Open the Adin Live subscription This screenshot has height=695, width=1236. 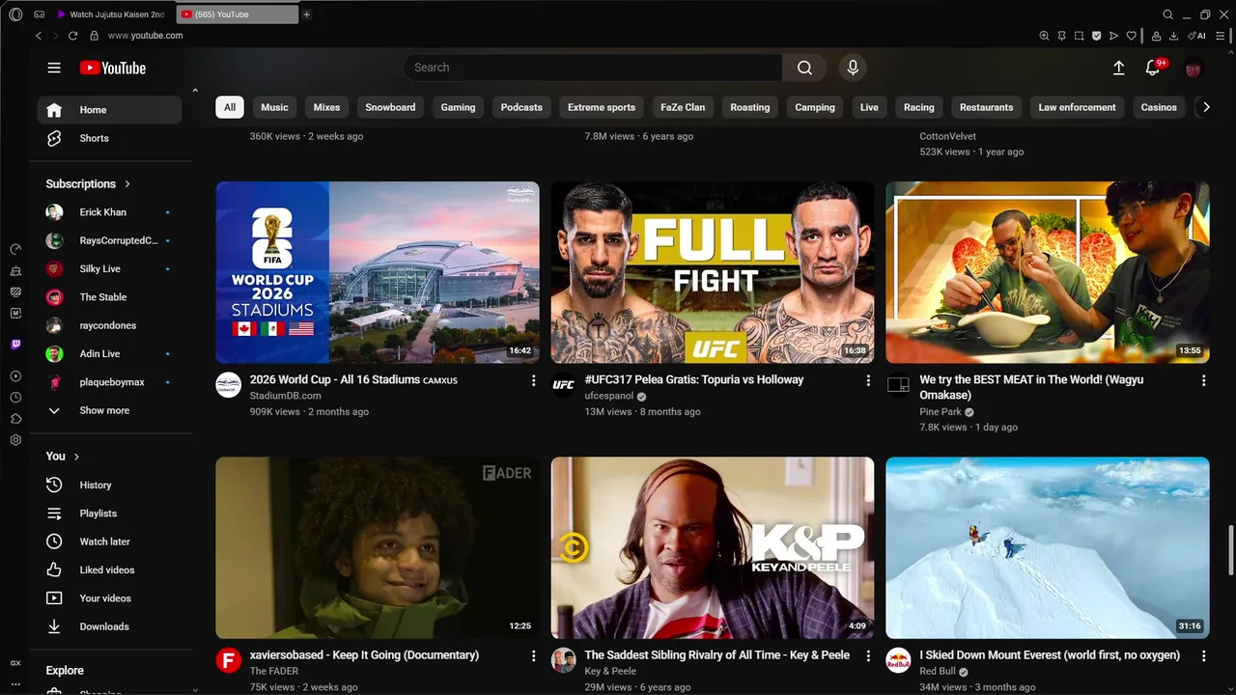pos(109,354)
